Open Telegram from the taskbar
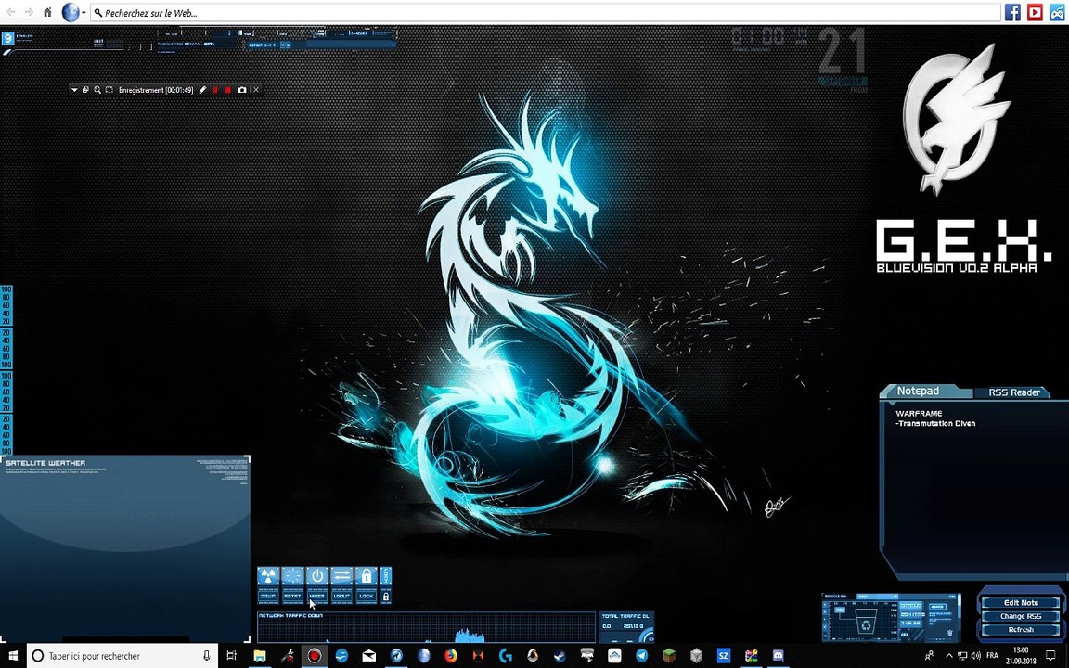This screenshot has height=668, width=1069. pyautogui.click(x=641, y=656)
